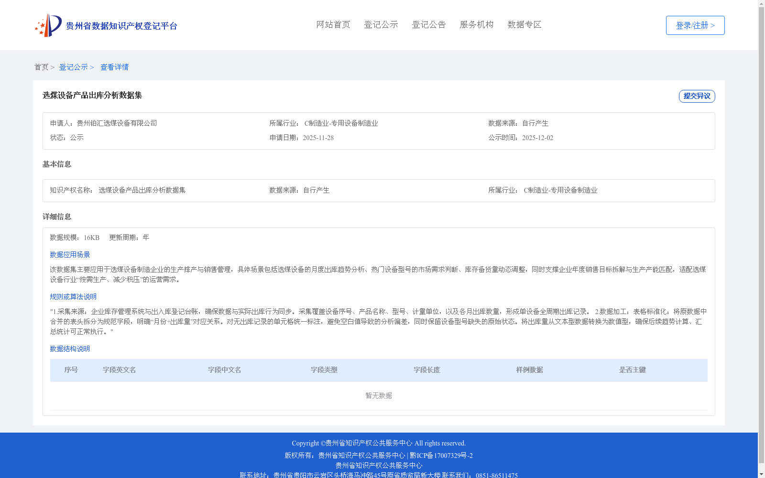Click the 规则或算法说明 heading

tap(74, 297)
